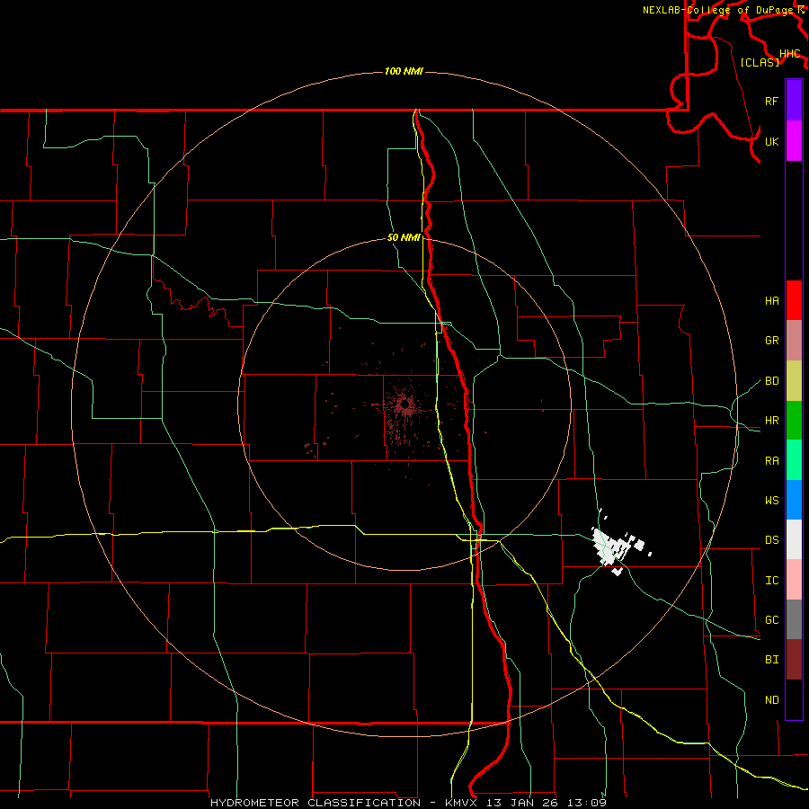The width and height of the screenshot is (809, 809).
Task: Click the GC legend label
Action: pyautogui.click(x=771, y=620)
